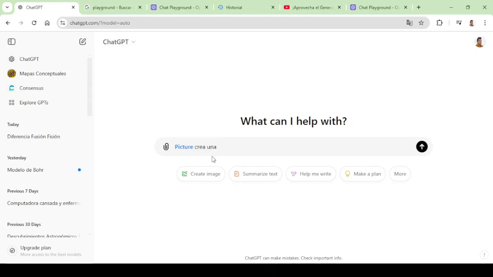The width and height of the screenshot is (493, 277).
Task: Open the browser extensions puzzle icon
Action: (439, 23)
